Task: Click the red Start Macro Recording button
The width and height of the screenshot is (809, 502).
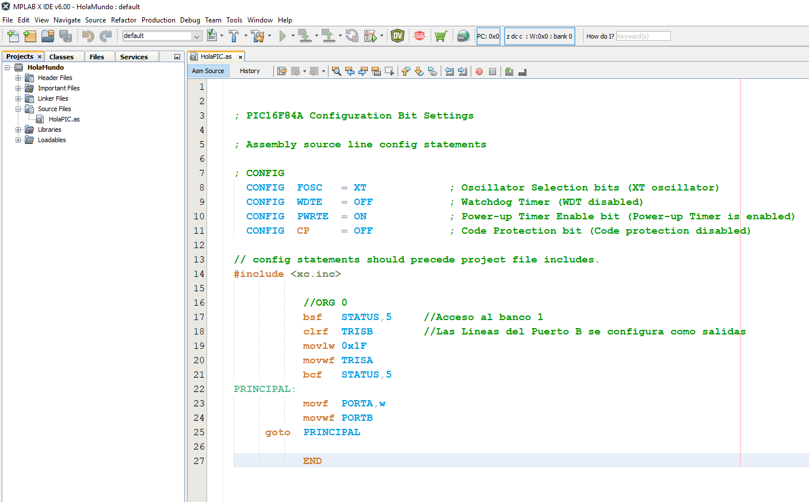Action: [479, 71]
